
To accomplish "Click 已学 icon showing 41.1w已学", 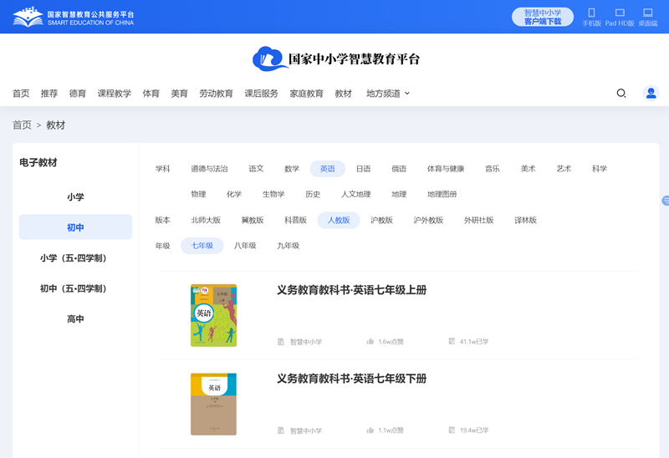I will click(452, 341).
